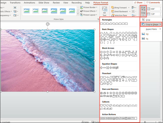Click Fill in the Crop menu
This screenshot has height=123, width=163.
pyautogui.click(x=147, y=34)
